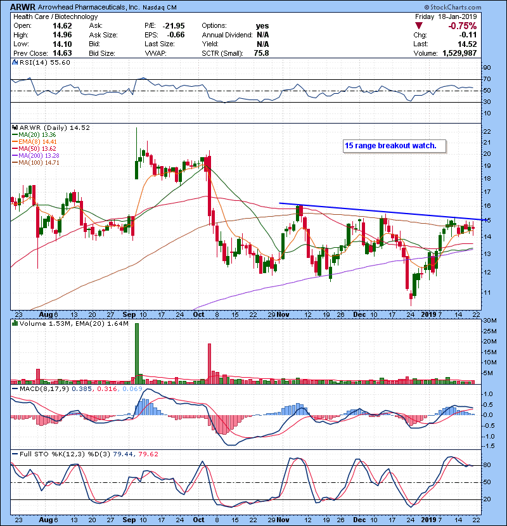Click the Friday 18-Jan-2019 date
This screenshot has width=507, height=526.
click(x=446, y=16)
